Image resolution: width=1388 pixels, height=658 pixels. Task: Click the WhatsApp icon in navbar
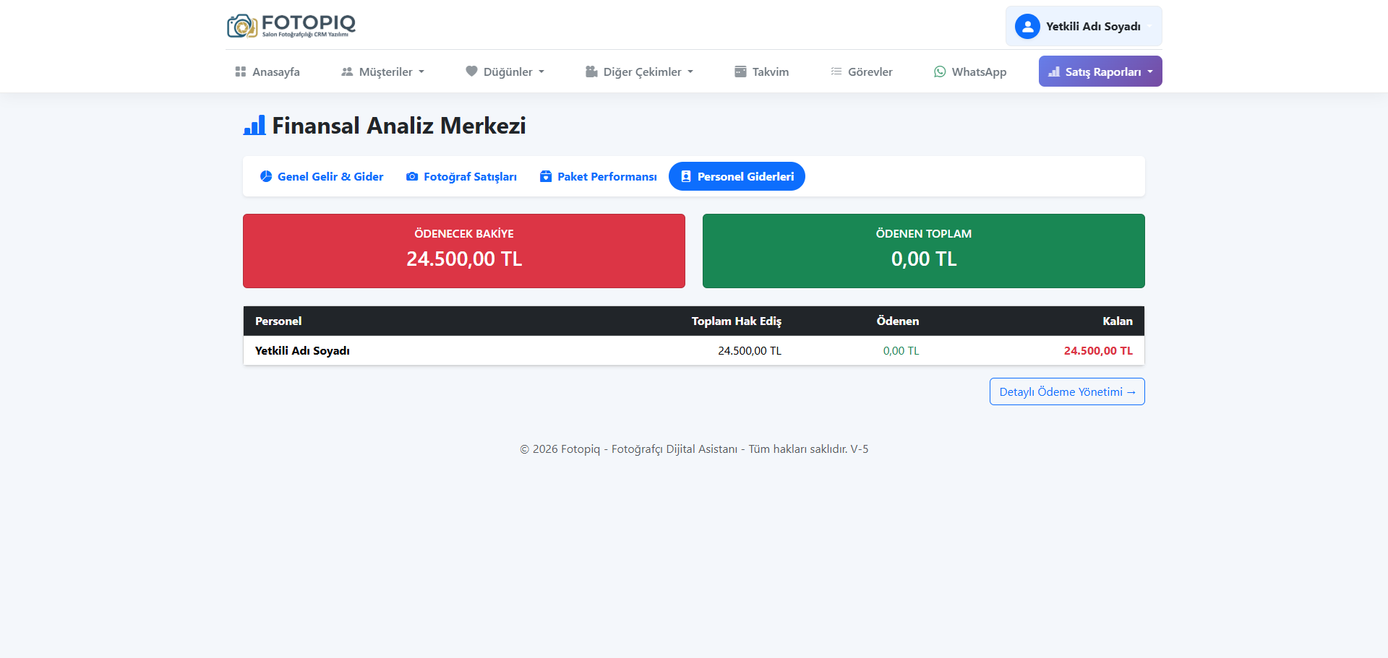coord(940,72)
